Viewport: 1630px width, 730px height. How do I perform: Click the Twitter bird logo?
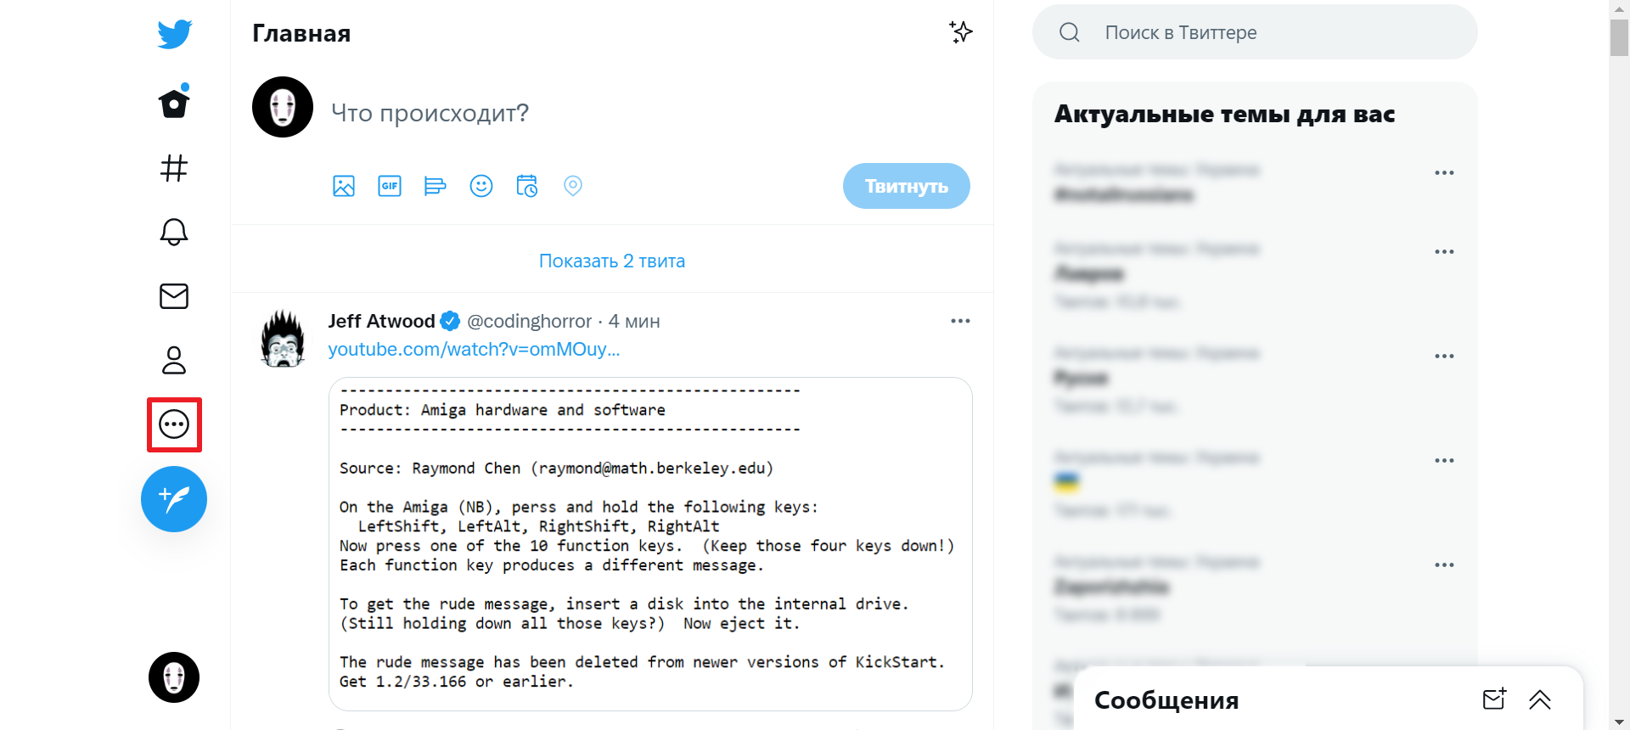[174, 34]
